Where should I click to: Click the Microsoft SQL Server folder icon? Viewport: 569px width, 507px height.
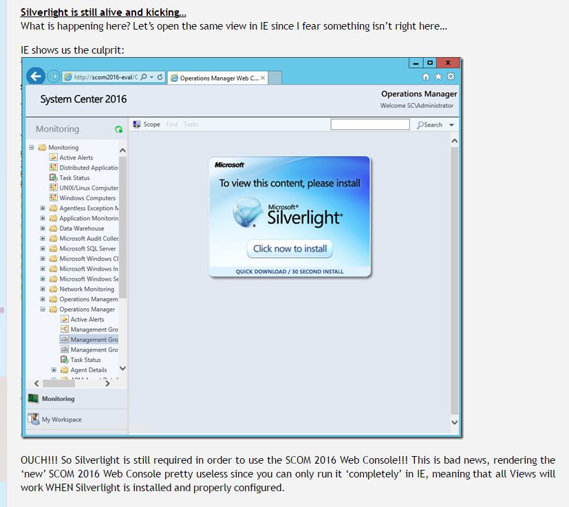[x=54, y=248]
